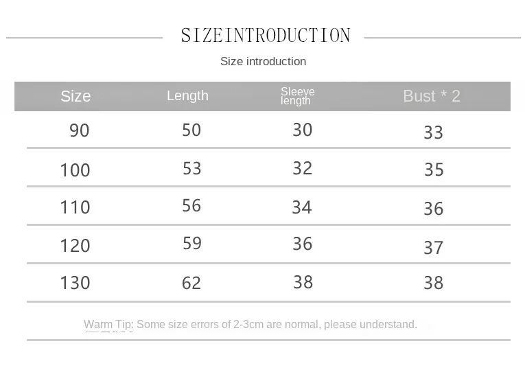Select the size 130 row label
Screen dimensions: 525x370
(x=75, y=283)
